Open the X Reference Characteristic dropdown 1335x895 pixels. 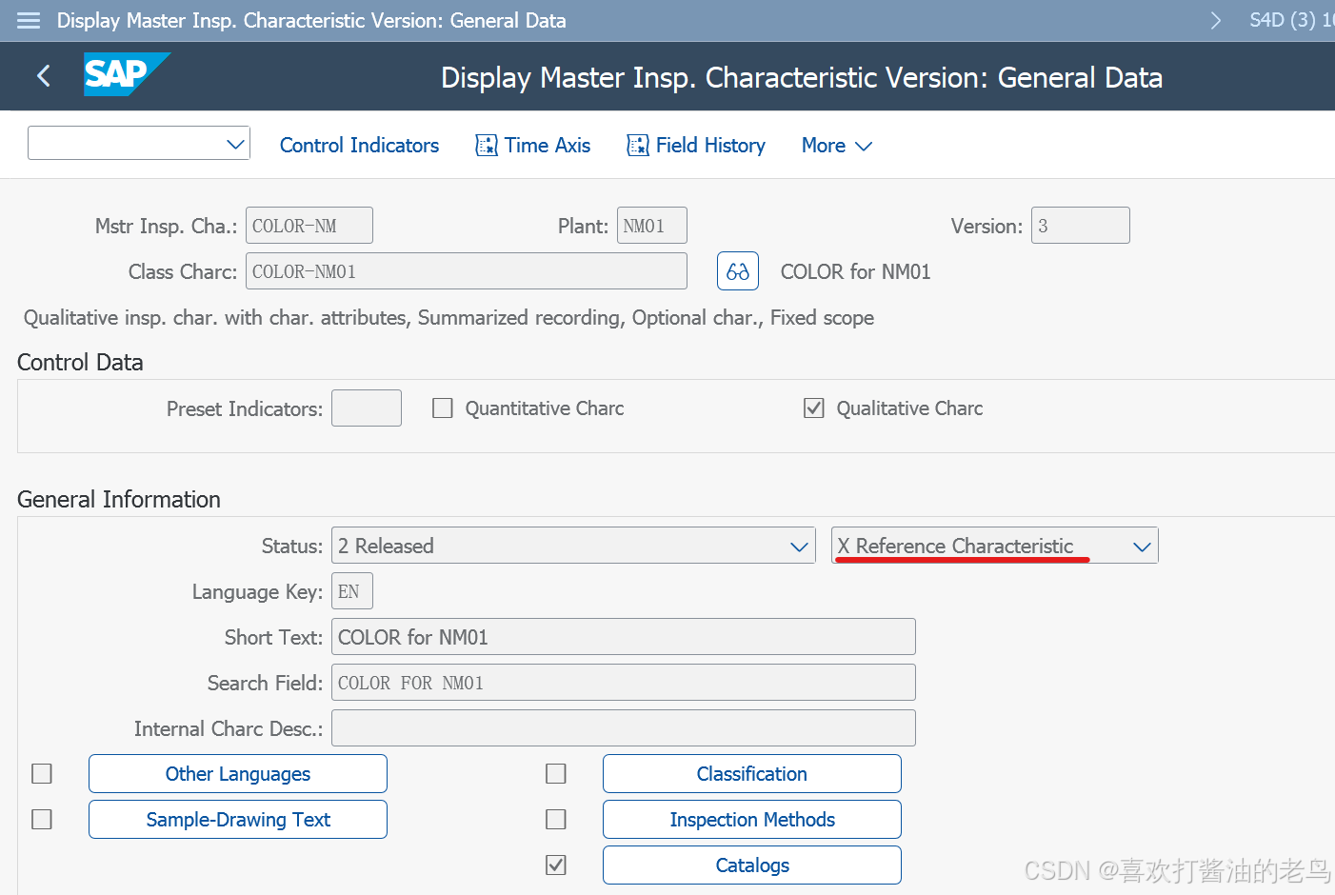click(1141, 546)
